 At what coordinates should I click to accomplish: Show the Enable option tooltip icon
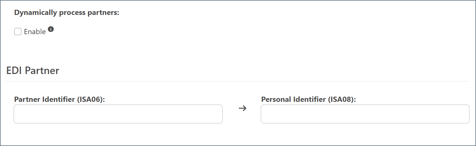point(51,29)
